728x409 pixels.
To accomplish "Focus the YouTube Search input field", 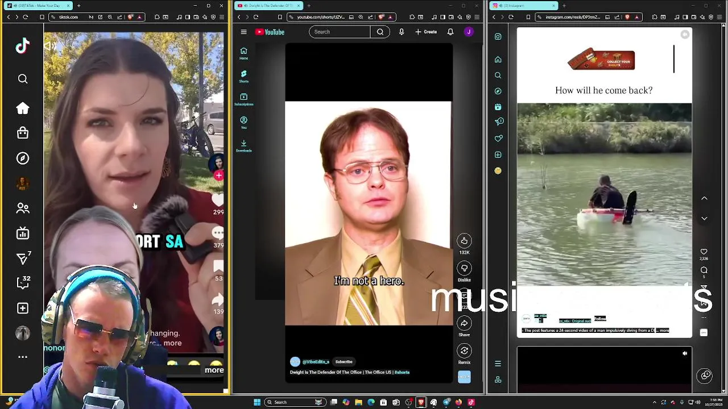I will pos(340,32).
